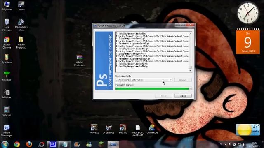Click the log scrollbar down arrow
The height and width of the screenshot is (148, 264).
click(190, 71)
